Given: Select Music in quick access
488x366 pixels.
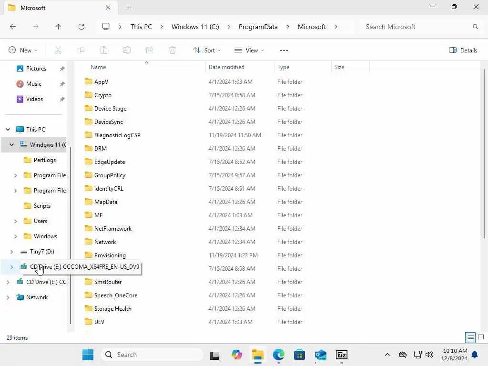Looking at the screenshot, I should [x=34, y=84].
